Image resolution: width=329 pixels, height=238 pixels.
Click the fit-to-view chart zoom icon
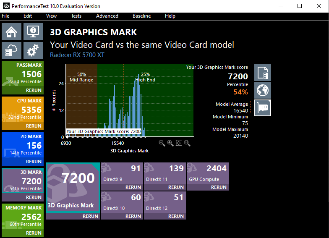[x=179, y=143]
